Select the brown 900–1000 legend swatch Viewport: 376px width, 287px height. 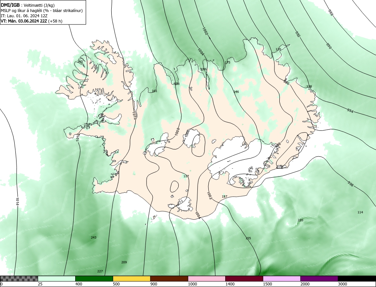pos(169,278)
